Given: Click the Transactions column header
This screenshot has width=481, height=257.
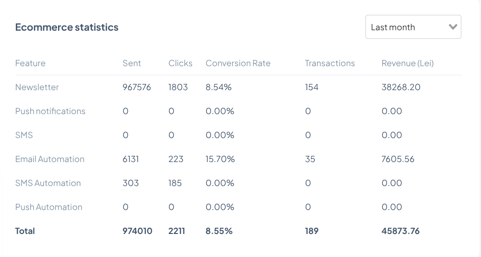Looking at the screenshot, I should coord(330,63).
